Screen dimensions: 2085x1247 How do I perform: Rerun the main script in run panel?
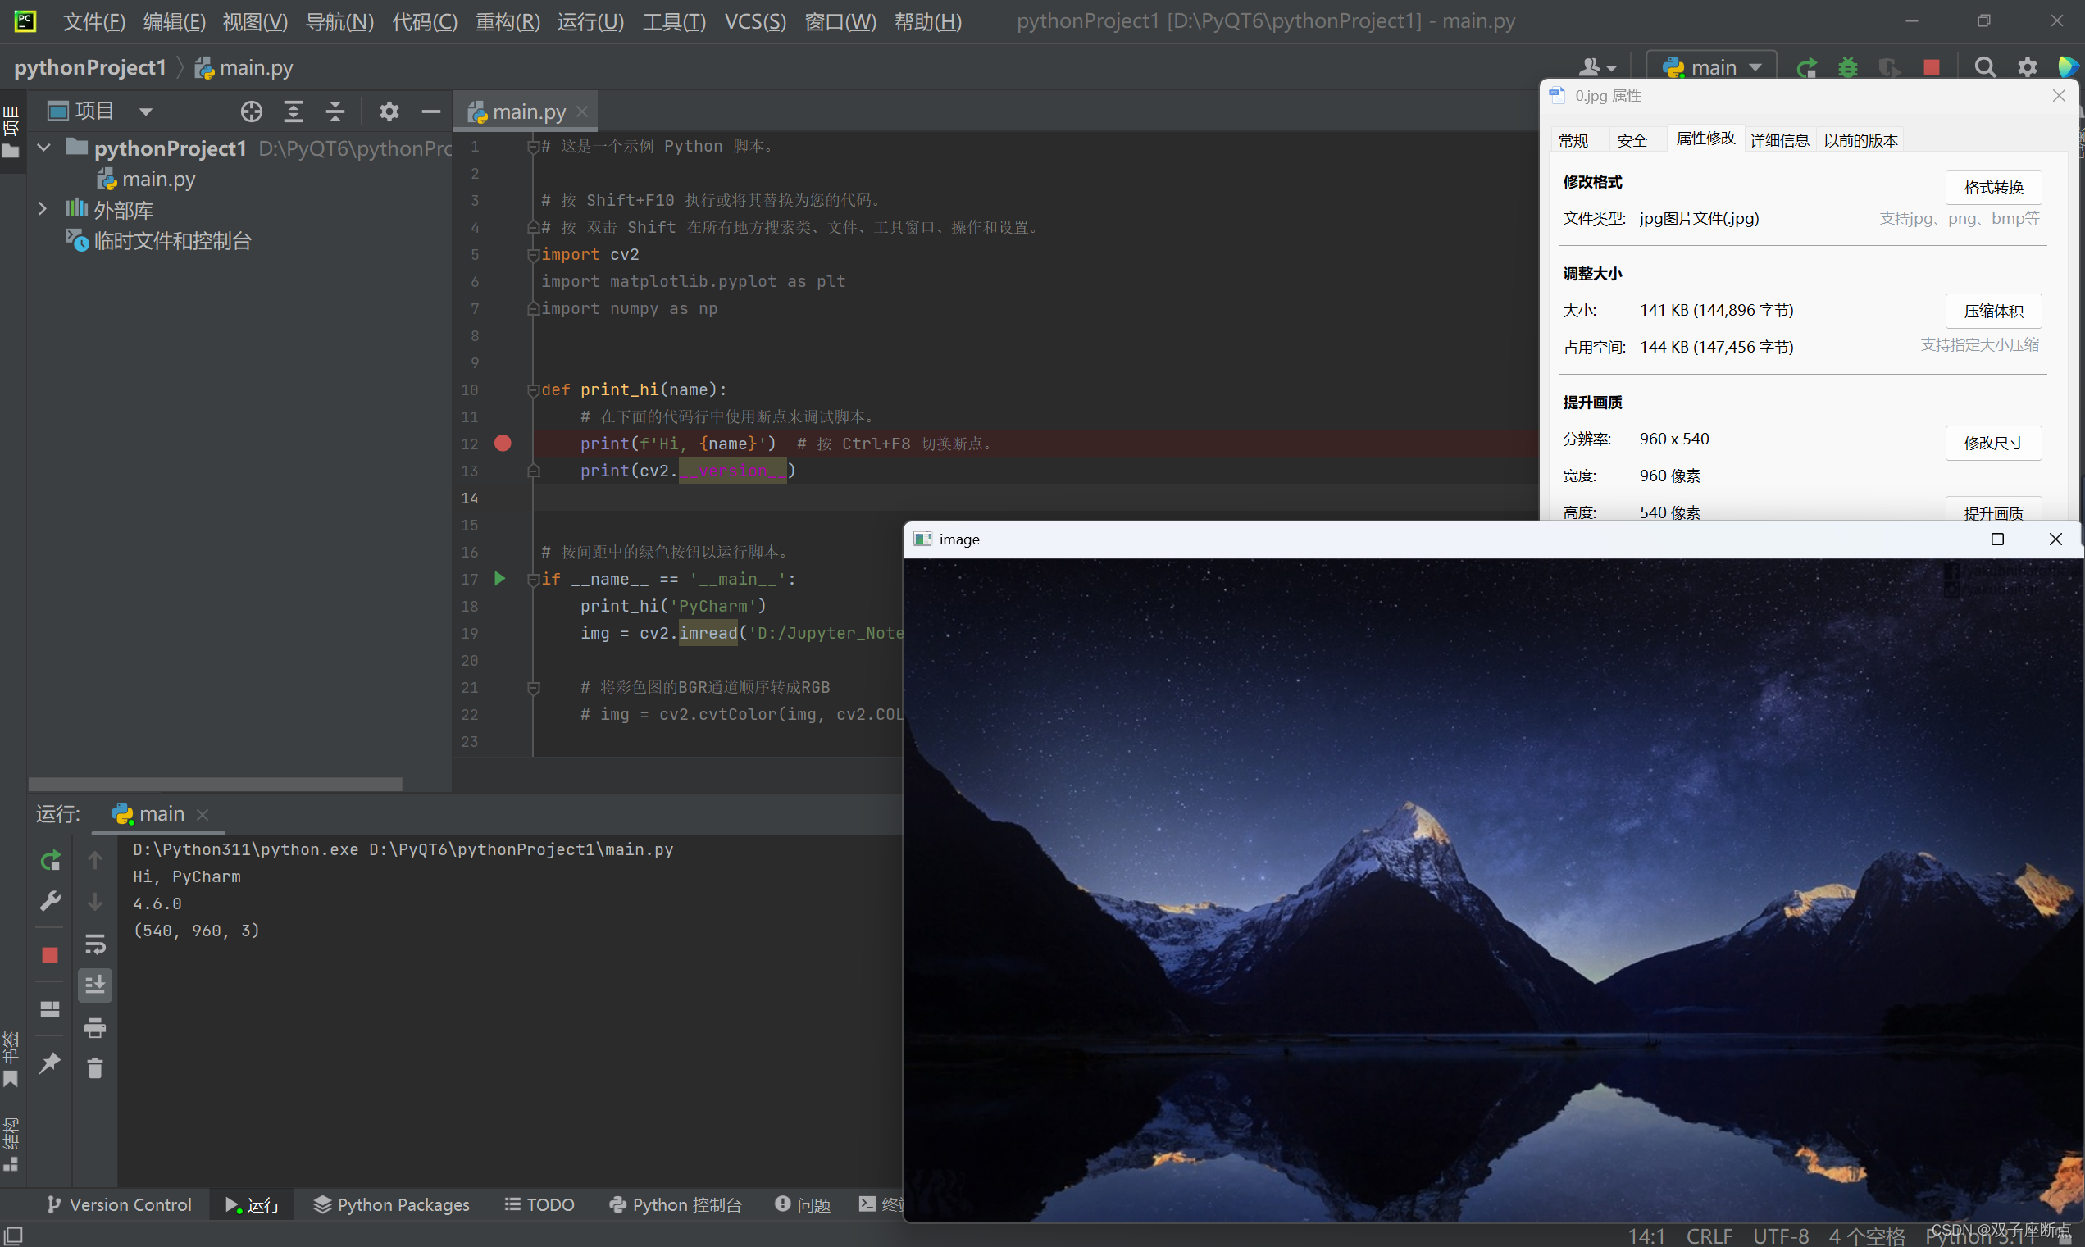click(x=50, y=861)
